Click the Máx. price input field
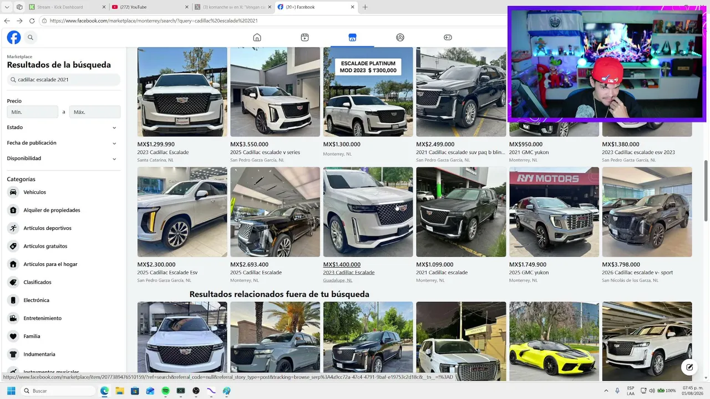710x399 pixels. coord(95,112)
